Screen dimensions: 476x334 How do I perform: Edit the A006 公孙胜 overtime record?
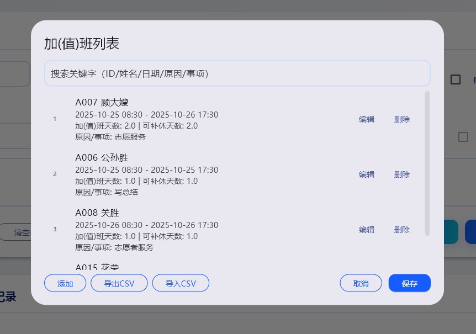366,174
